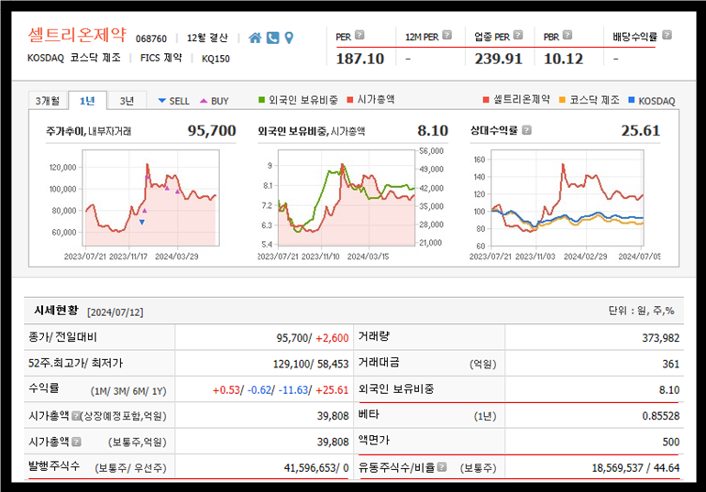Click the 주가추이 price trend chart

pos(151,198)
